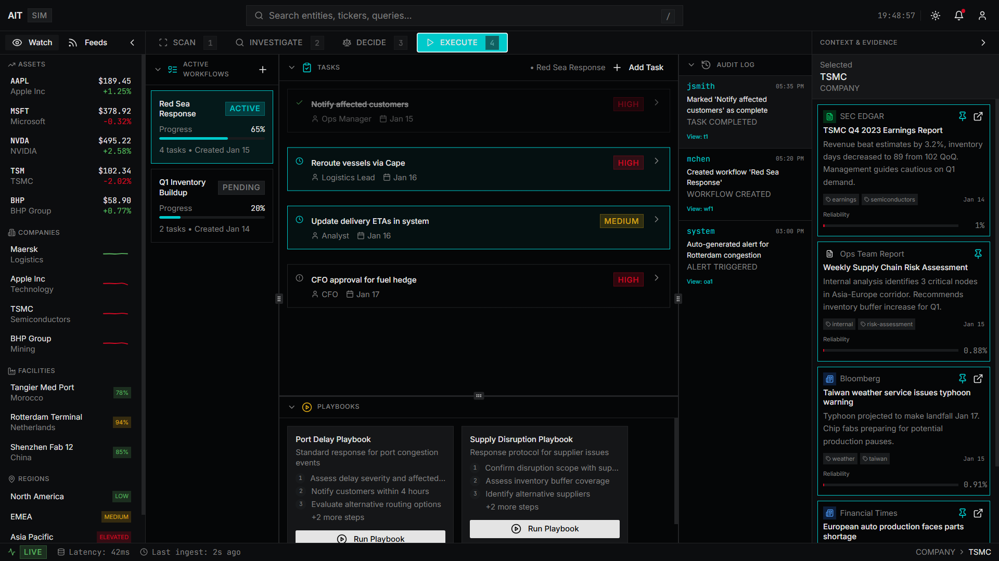Toggle status circle of CFO approval task

click(300, 278)
